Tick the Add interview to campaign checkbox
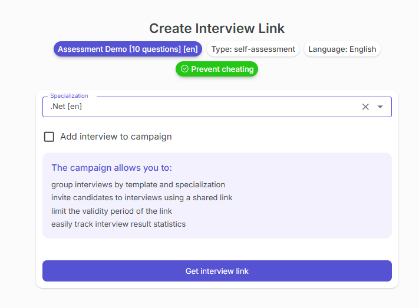The width and height of the screenshot is (419, 308). (x=50, y=137)
